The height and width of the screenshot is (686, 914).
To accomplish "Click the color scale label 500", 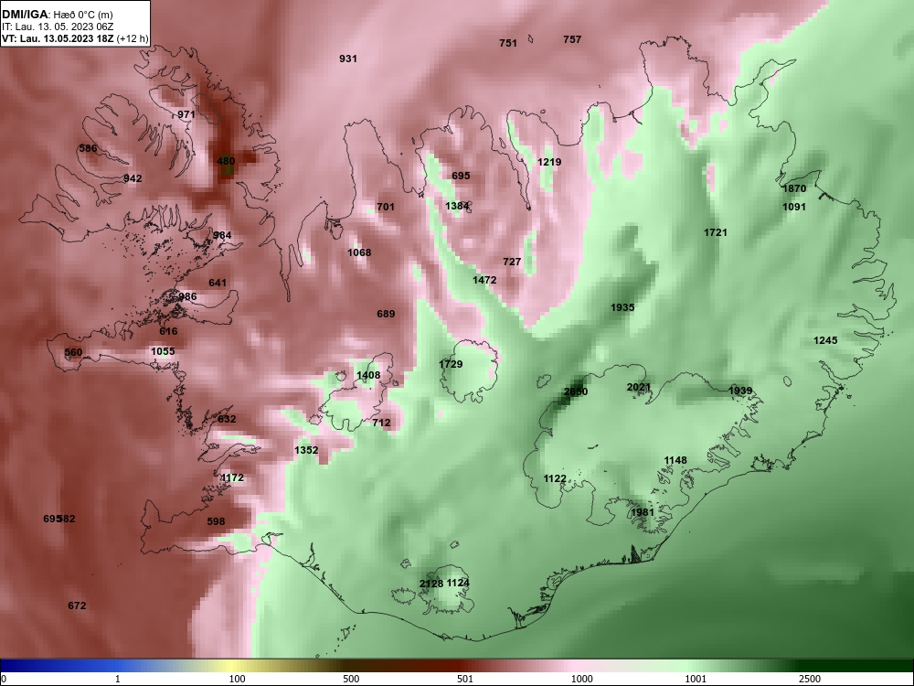I will pos(351,679).
